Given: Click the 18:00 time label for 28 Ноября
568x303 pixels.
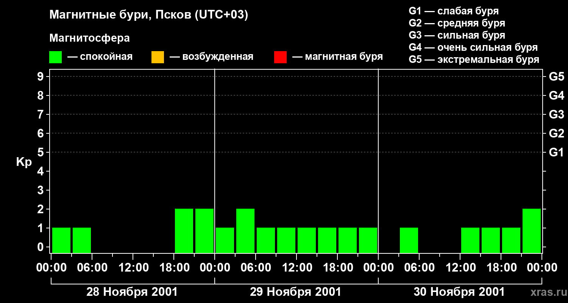Looking at the screenshot, I should [x=174, y=268].
